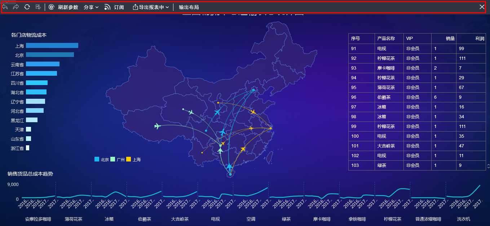Select the 上海 bar in logistics cost chart

point(52,45)
